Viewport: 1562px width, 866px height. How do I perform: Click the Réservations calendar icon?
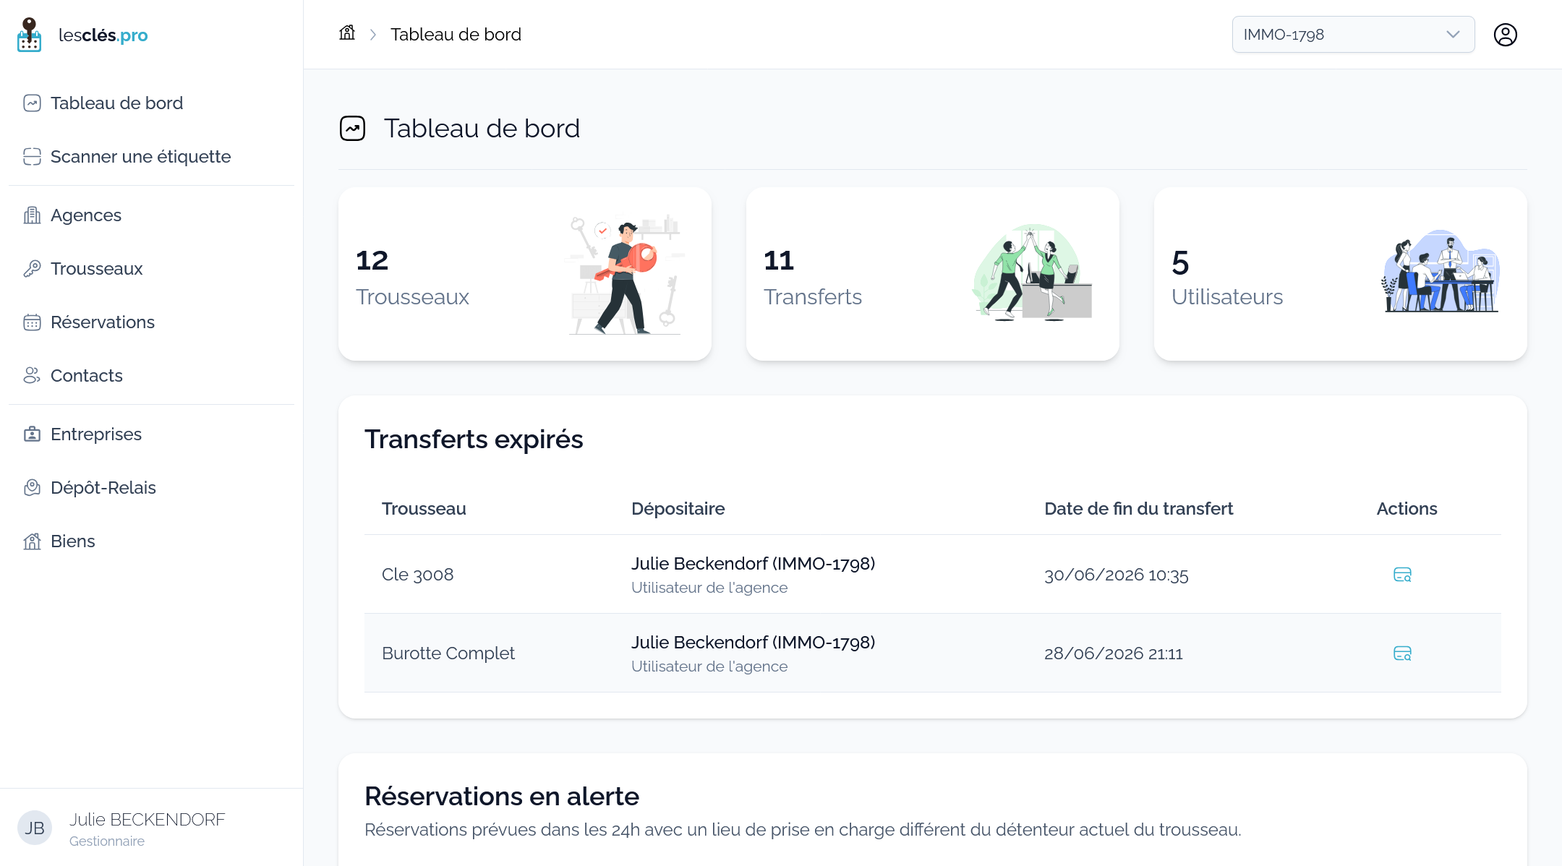click(32, 322)
